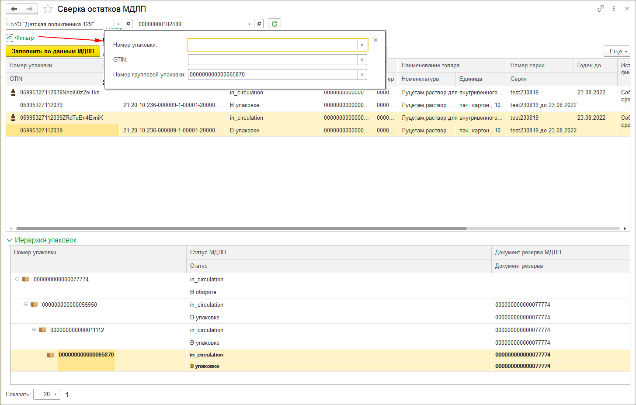Click scroll-left arrow of table scrollbar
This screenshot has width=636, height=405.
click(11, 228)
